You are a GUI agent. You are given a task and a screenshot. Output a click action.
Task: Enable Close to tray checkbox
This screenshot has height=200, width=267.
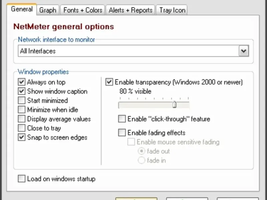(22, 128)
